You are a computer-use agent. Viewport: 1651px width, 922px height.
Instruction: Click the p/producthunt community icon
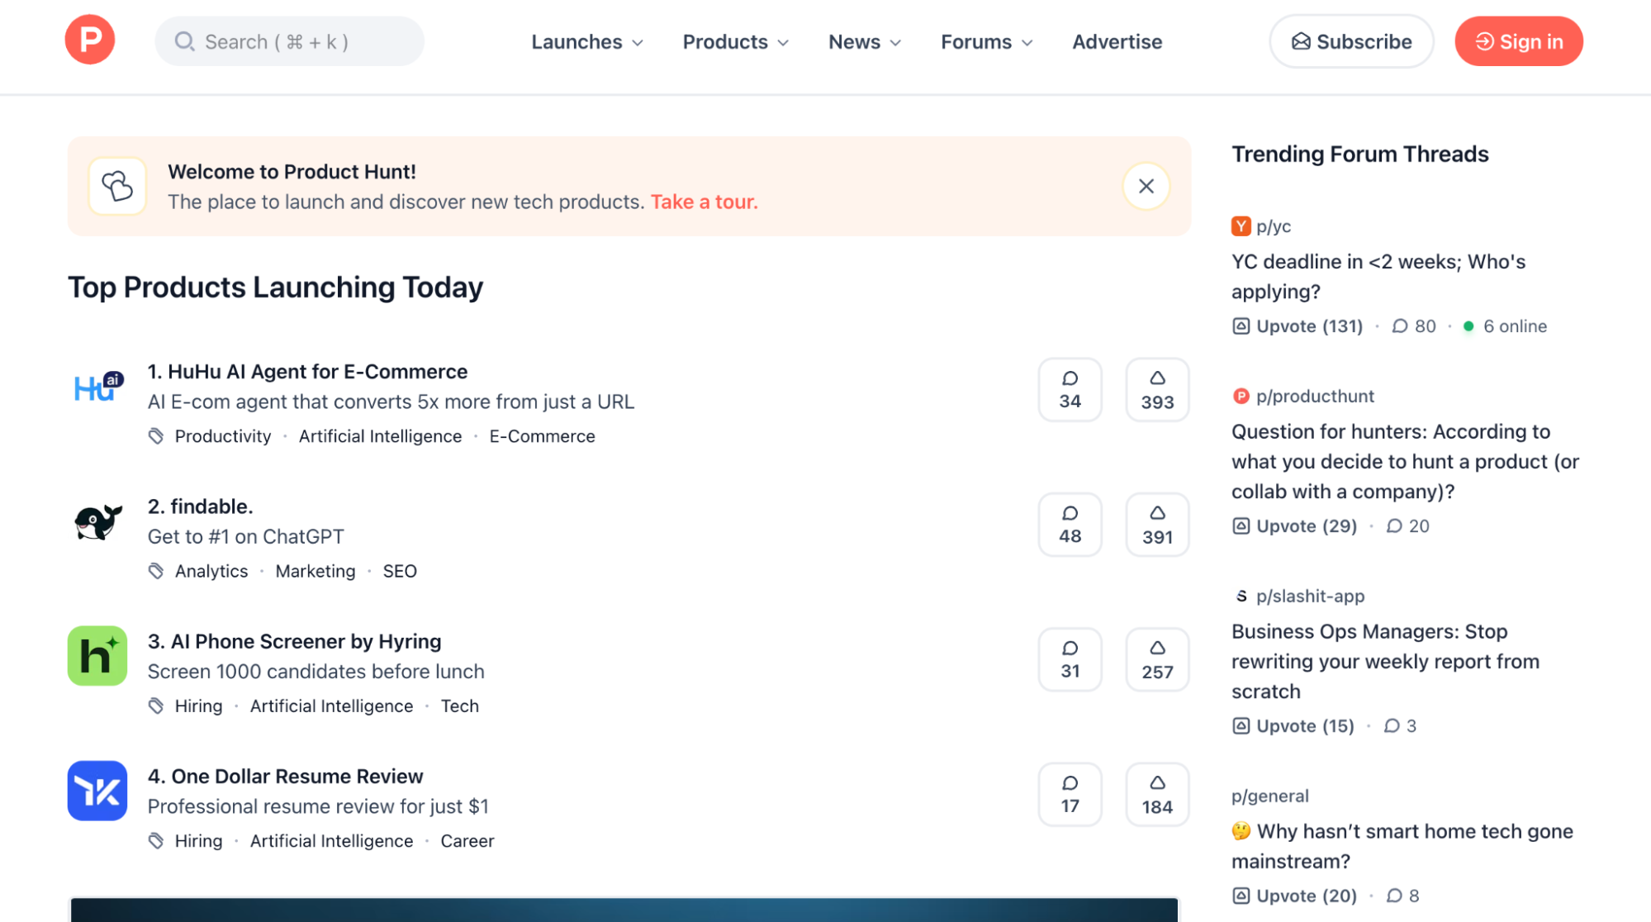1241,396
